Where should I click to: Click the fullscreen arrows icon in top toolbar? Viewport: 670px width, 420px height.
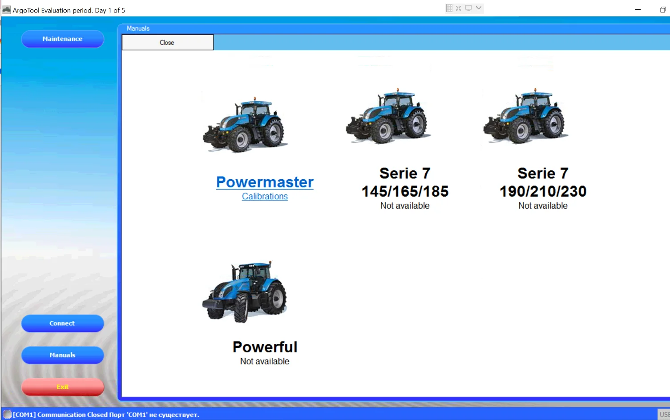[459, 8]
